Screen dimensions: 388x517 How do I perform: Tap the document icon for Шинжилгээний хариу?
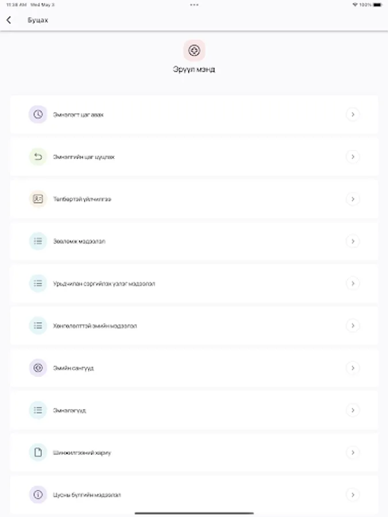tap(38, 452)
